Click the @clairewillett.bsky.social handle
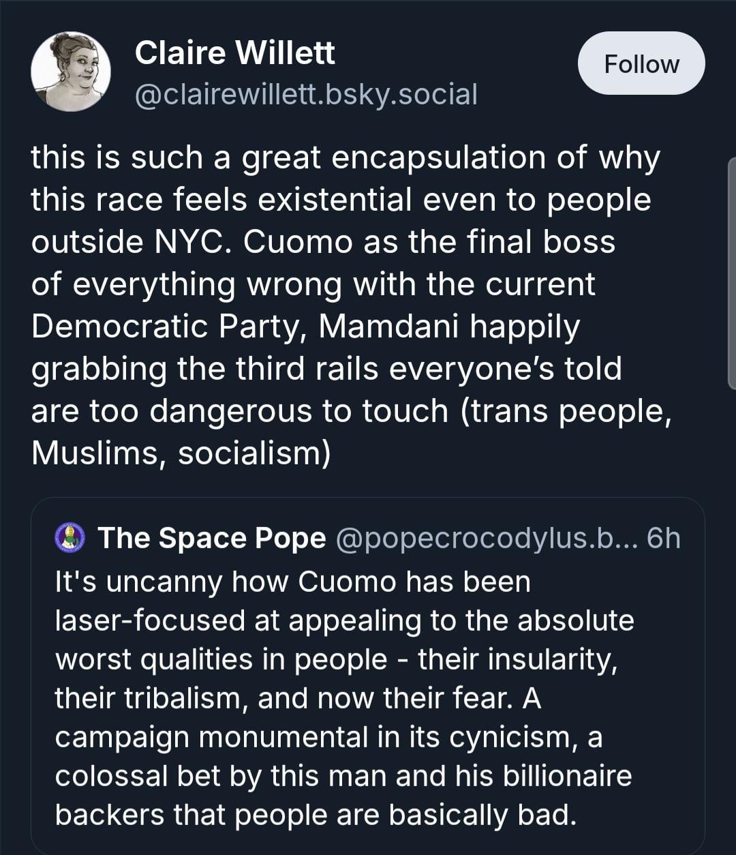This screenshot has width=736, height=855. [306, 93]
